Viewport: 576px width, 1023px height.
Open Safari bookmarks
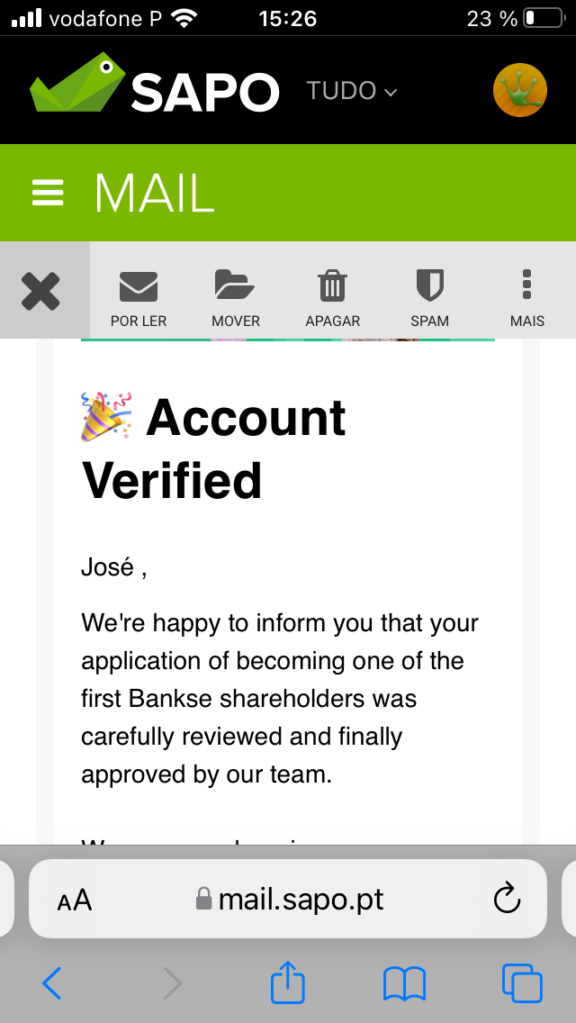pos(404,983)
